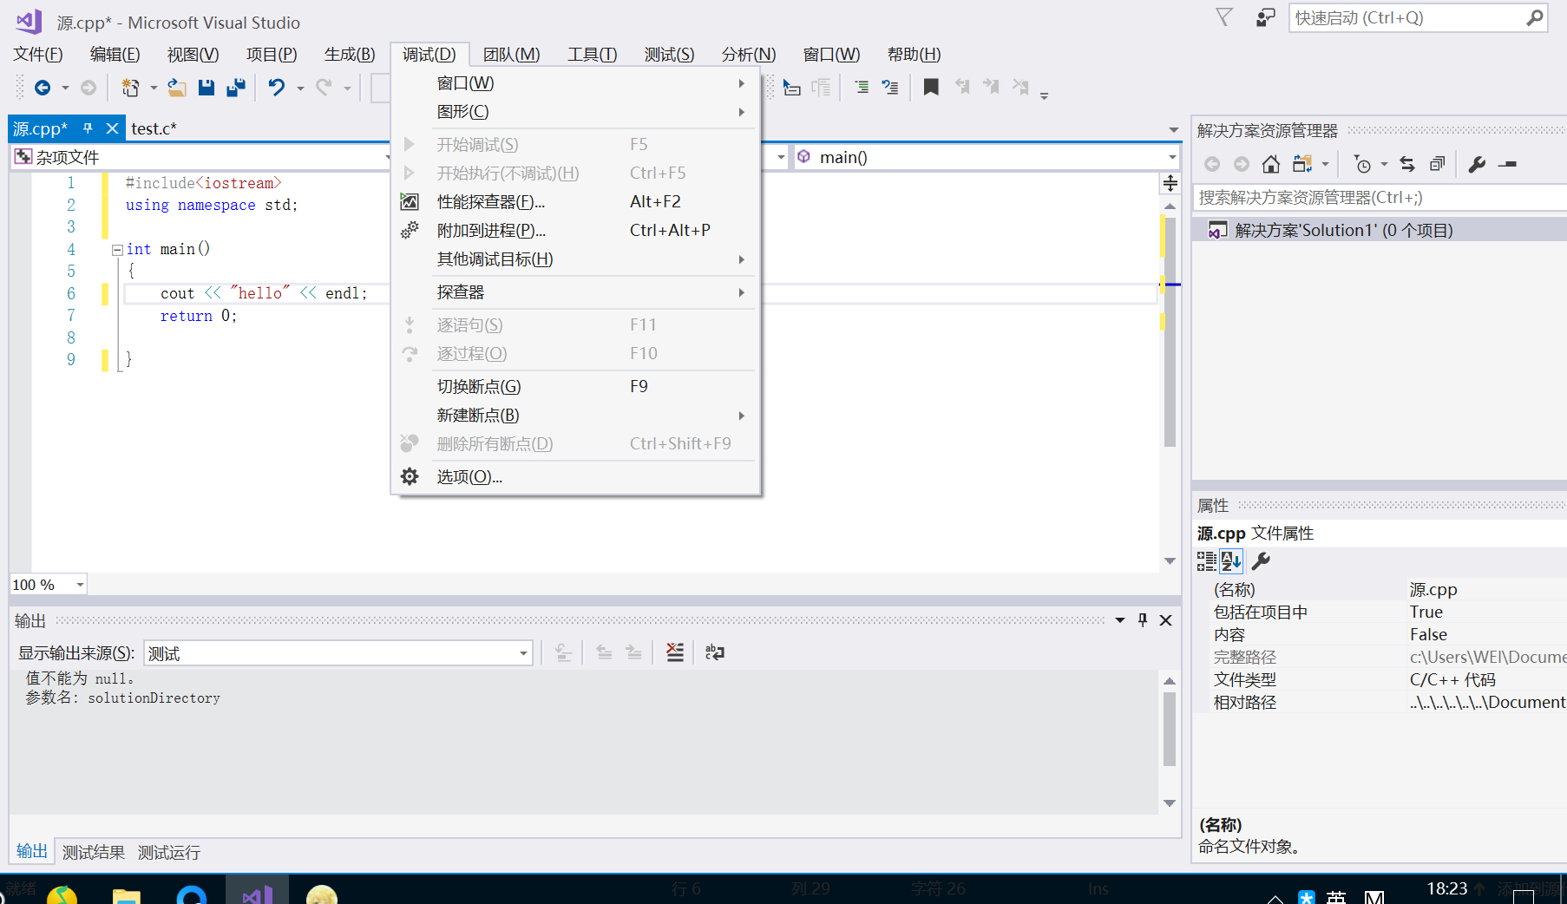This screenshot has height=904, width=1567.
Task: Switch solution and folder views icon
Action: pos(1302,164)
